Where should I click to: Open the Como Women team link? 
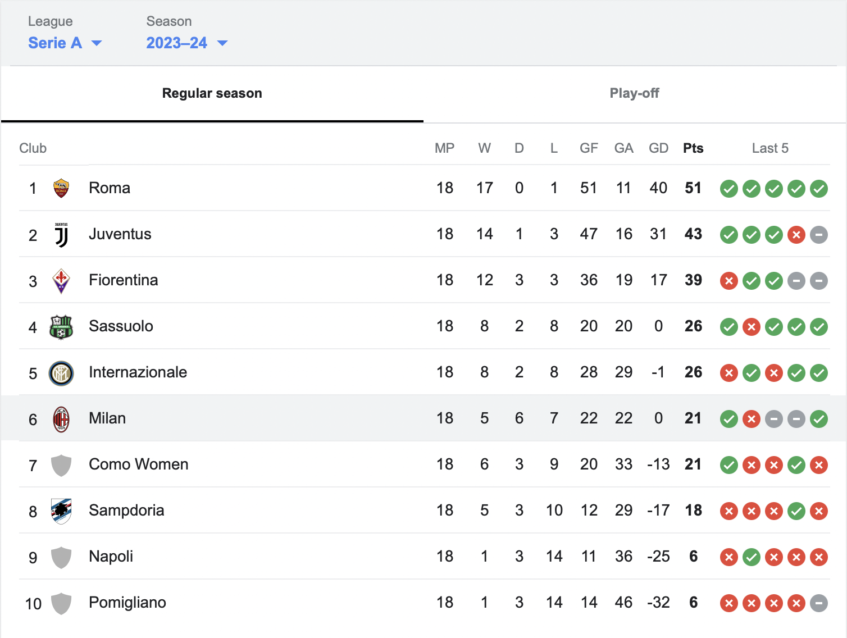tap(139, 464)
